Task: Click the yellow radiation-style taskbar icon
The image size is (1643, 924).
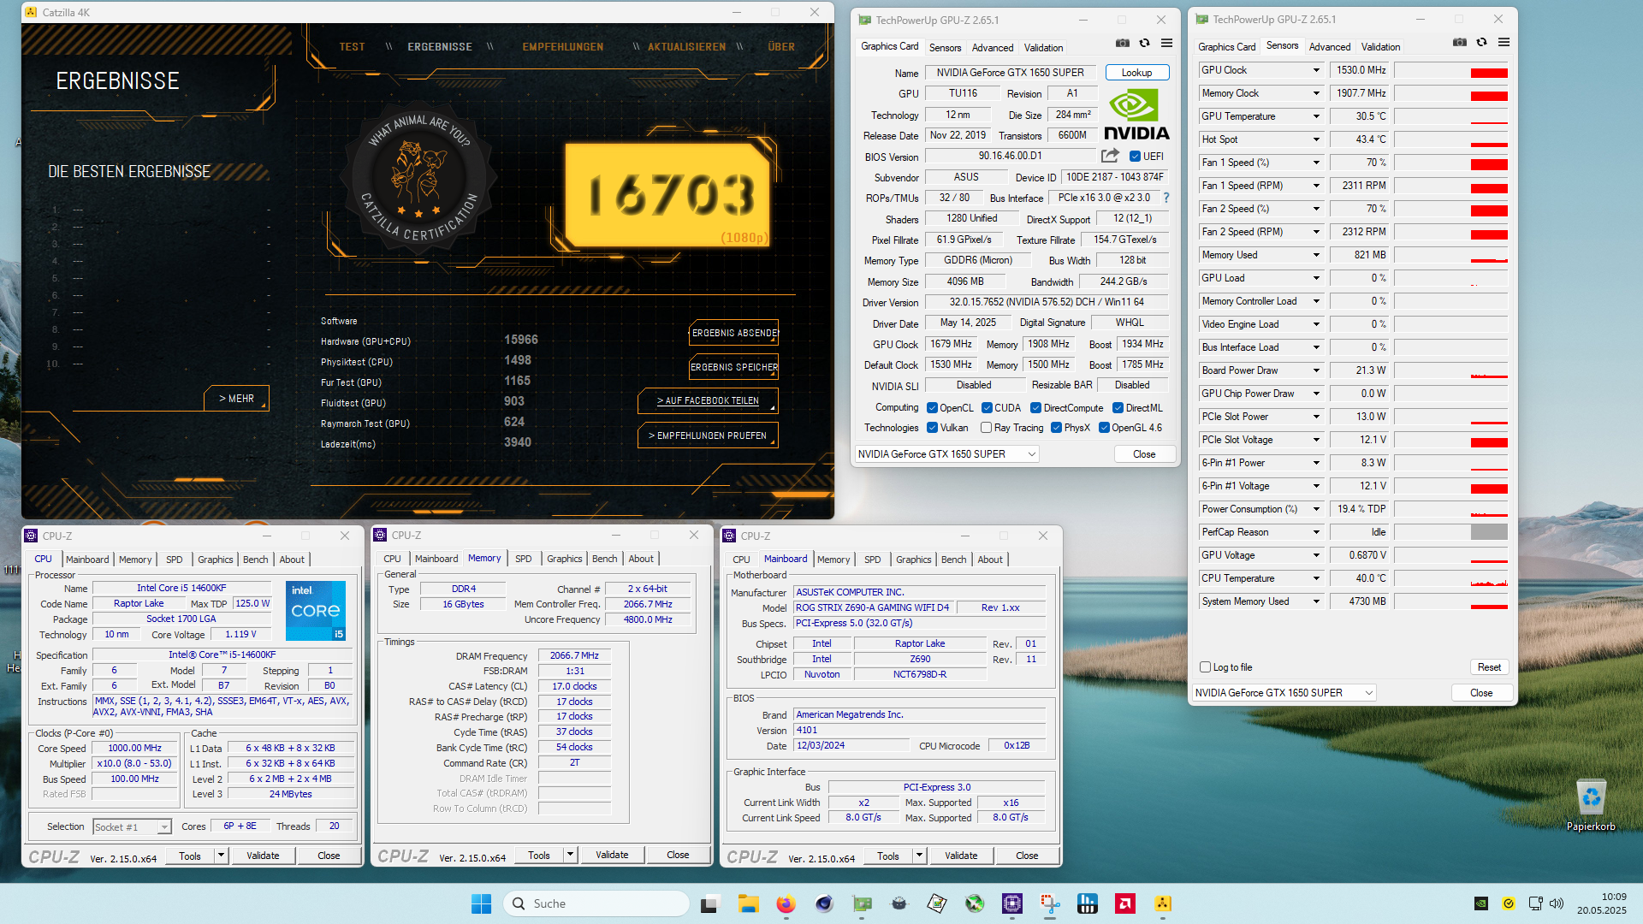Action: tap(1163, 903)
